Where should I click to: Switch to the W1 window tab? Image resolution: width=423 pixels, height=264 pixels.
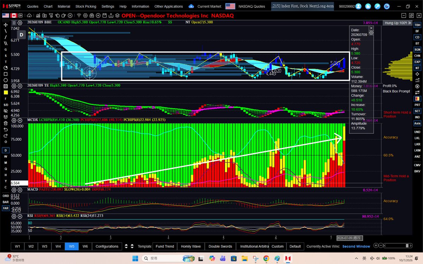(x=17, y=246)
